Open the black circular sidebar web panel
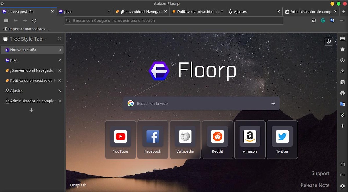The width and height of the screenshot is (348, 192). pyautogui.click(x=342, y=115)
